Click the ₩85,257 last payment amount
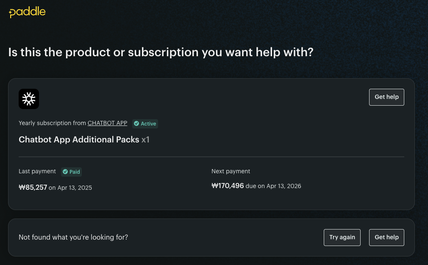This screenshot has width=428, height=265. pos(33,187)
